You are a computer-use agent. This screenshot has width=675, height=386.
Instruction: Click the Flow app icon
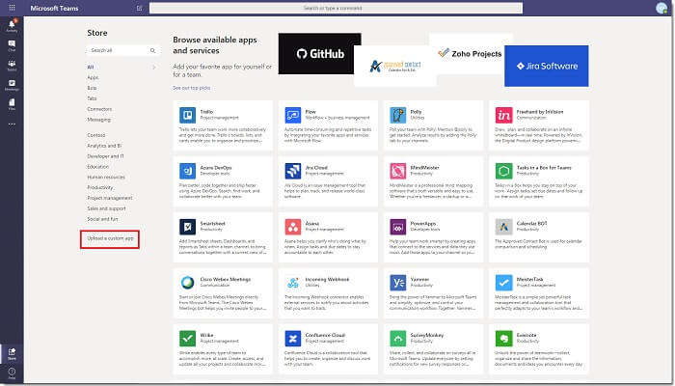pos(293,115)
